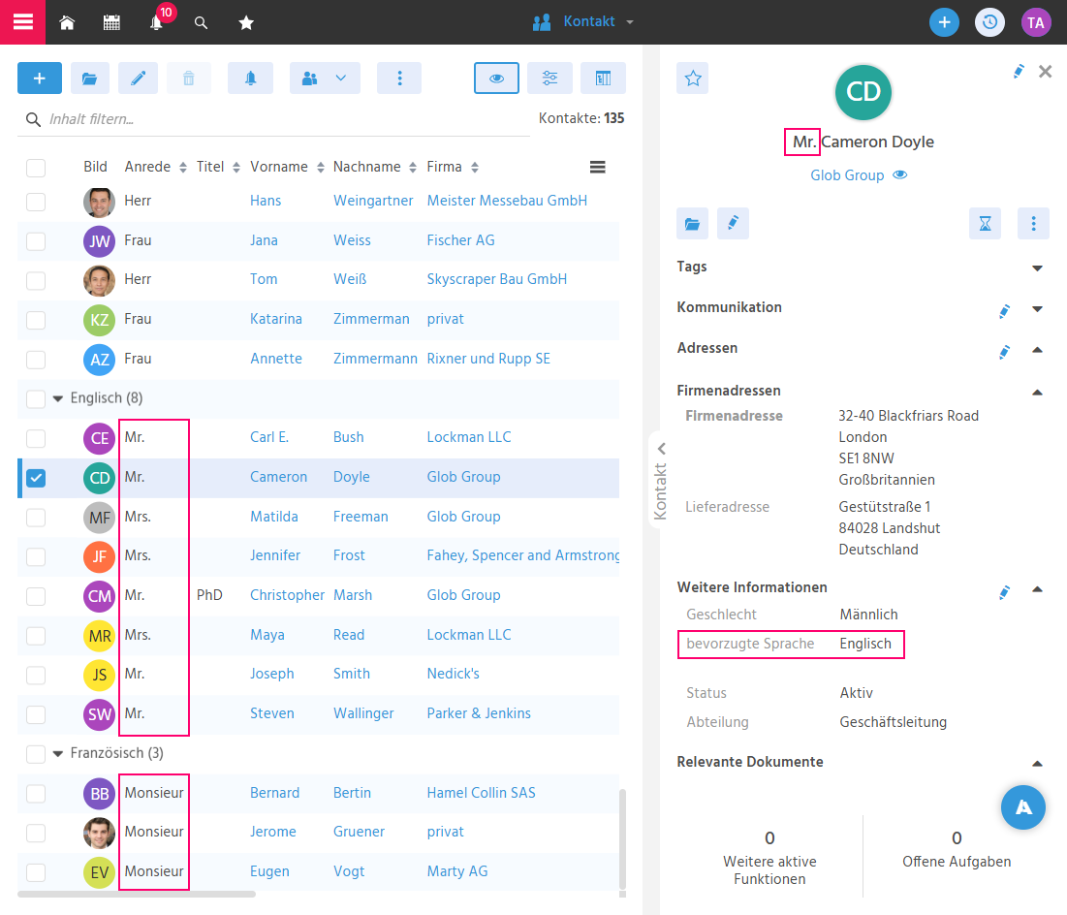Collapse Weitere Informationen section arrow

click(x=1037, y=589)
